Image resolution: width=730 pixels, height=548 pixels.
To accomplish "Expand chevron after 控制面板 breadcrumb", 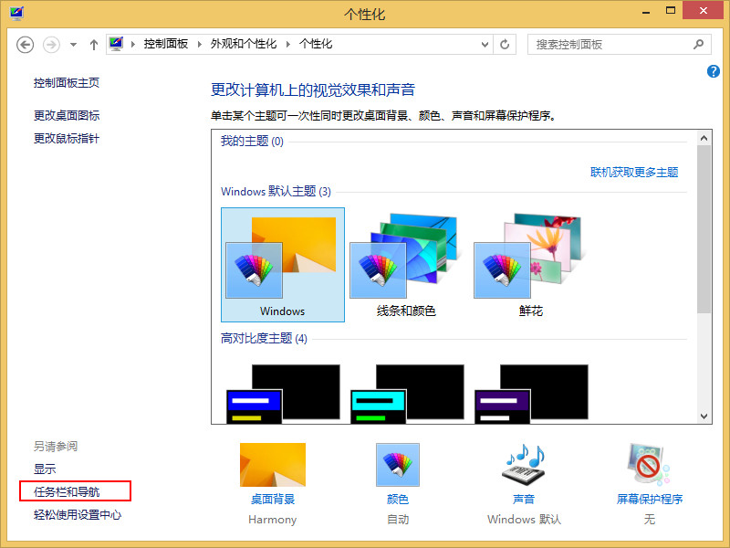I will (200, 44).
